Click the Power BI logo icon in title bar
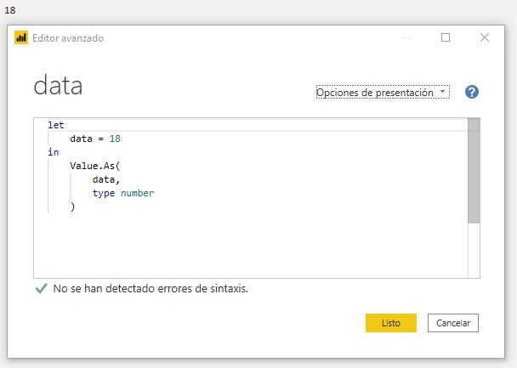 (x=20, y=38)
